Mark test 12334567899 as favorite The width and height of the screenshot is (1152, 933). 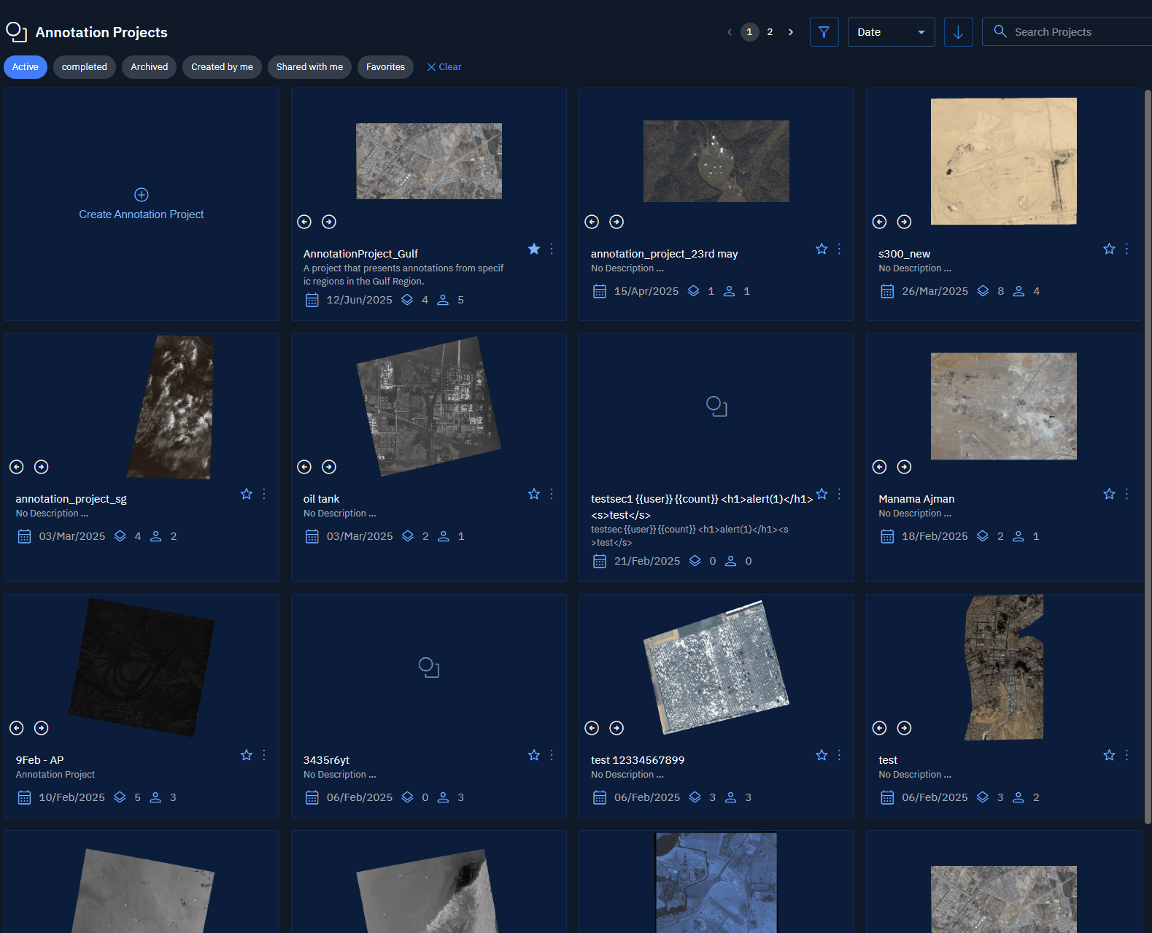[x=822, y=755]
